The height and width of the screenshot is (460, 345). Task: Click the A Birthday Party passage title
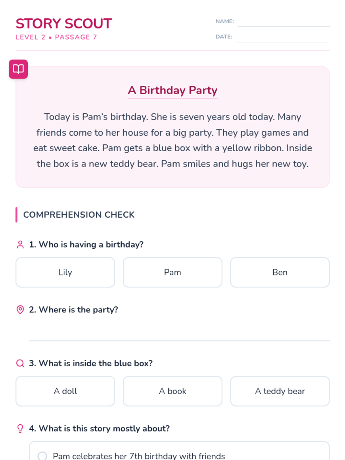pyautogui.click(x=172, y=90)
